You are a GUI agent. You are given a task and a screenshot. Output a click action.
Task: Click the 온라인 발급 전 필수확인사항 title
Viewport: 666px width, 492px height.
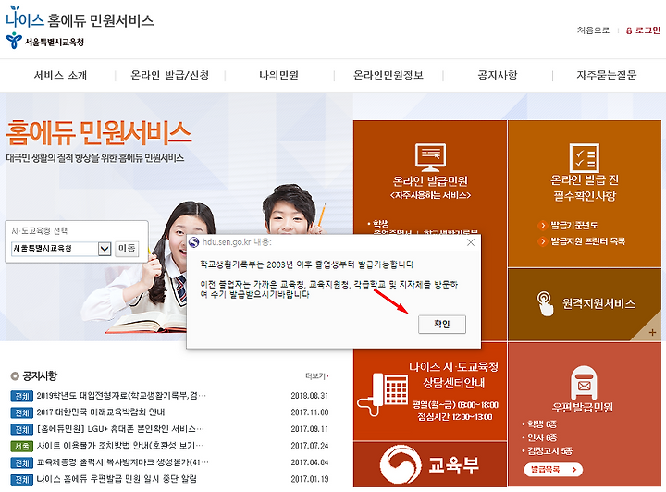585,188
